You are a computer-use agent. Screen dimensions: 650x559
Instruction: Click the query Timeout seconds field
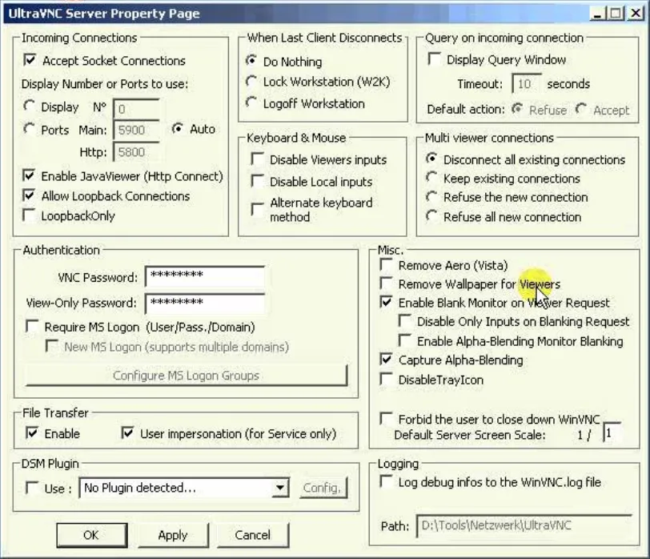(527, 84)
